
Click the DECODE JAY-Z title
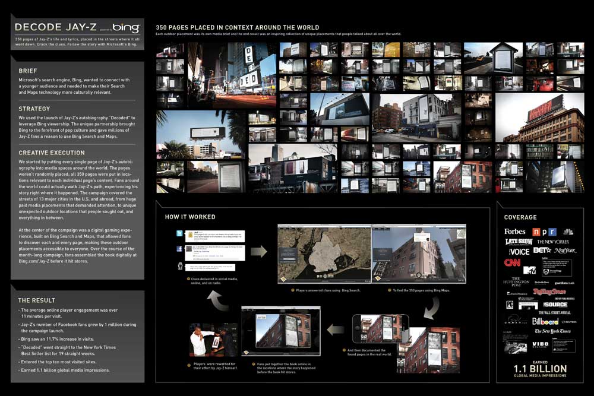55,27
